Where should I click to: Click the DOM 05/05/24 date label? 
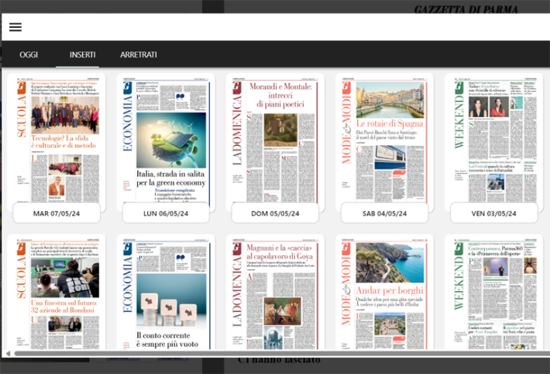275,213
